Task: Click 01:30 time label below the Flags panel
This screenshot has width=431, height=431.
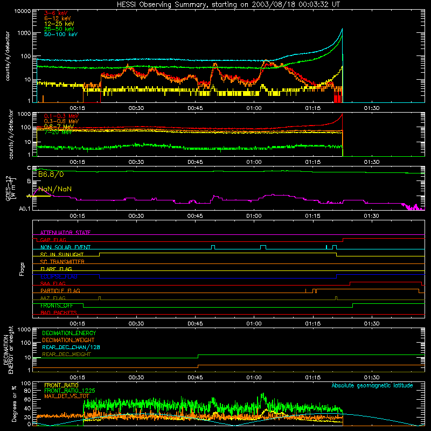Action: [x=372, y=324]
